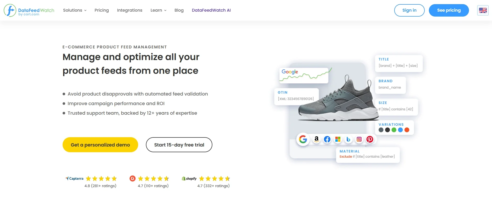Click "4.7 (110+ ratings)" text
Screen dimensions: 492x212
(153, 186)
